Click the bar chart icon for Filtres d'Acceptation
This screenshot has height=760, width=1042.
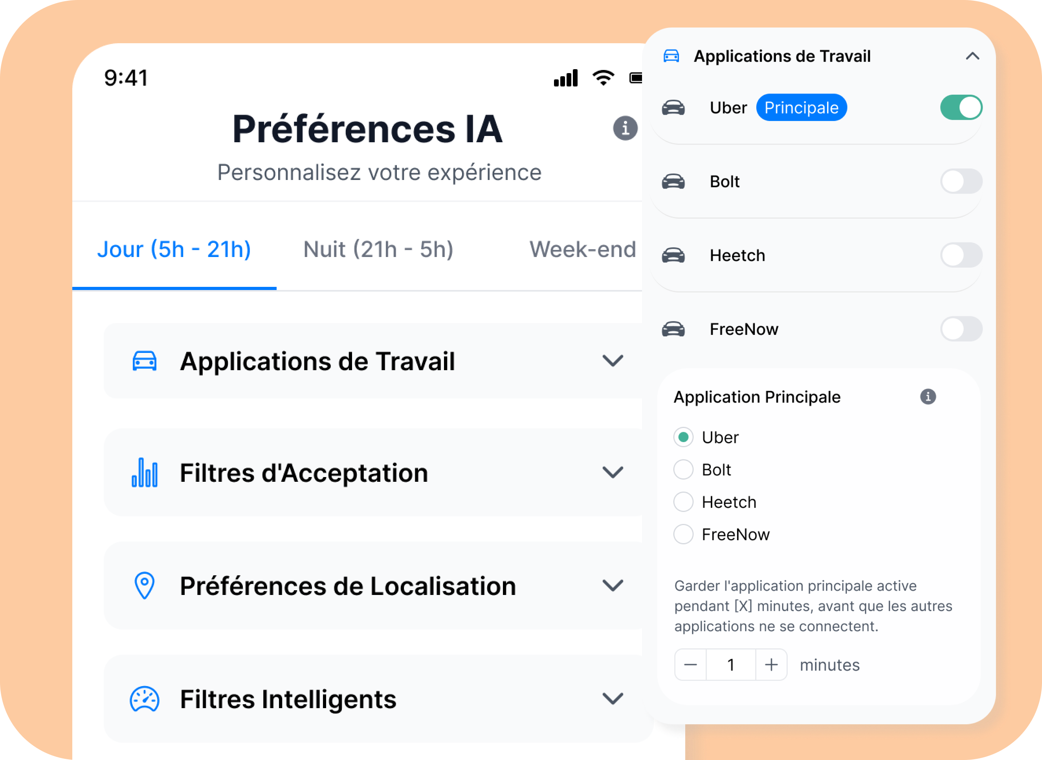[x=145, y=472]
